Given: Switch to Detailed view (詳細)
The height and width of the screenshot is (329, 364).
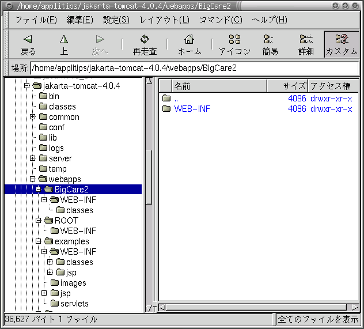Looking at the screenshot, I should point(306,40).
